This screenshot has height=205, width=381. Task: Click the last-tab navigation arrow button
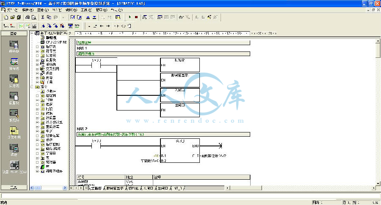[x=86, y=188]
